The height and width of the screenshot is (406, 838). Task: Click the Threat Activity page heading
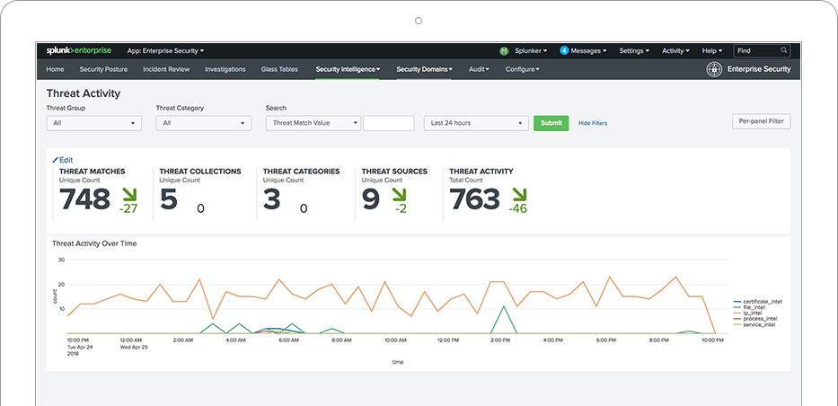click(x=84, y=93)
